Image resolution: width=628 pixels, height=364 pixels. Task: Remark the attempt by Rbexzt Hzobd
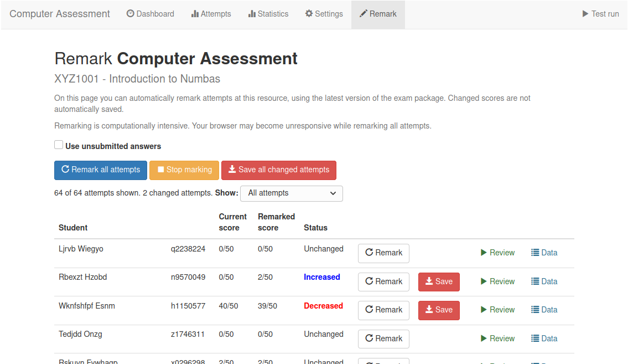coord(383,282)
